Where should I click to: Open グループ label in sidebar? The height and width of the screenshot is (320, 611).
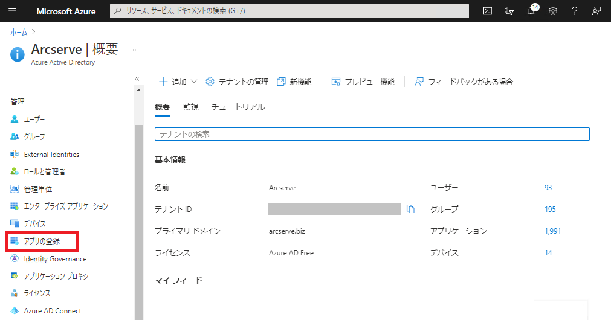pyautogui.click(x=34, y=136)
